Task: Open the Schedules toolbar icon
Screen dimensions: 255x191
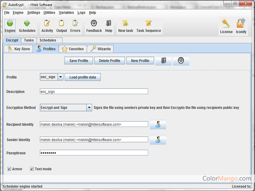Action: 27,26
